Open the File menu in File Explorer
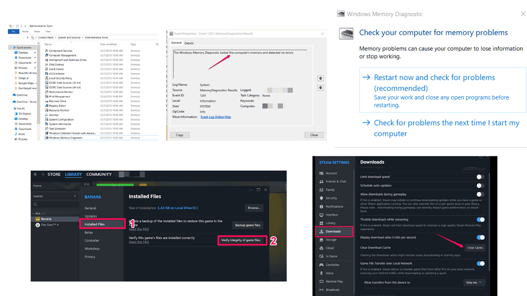The width and height of the screenshot is (527, 296). 13,32
